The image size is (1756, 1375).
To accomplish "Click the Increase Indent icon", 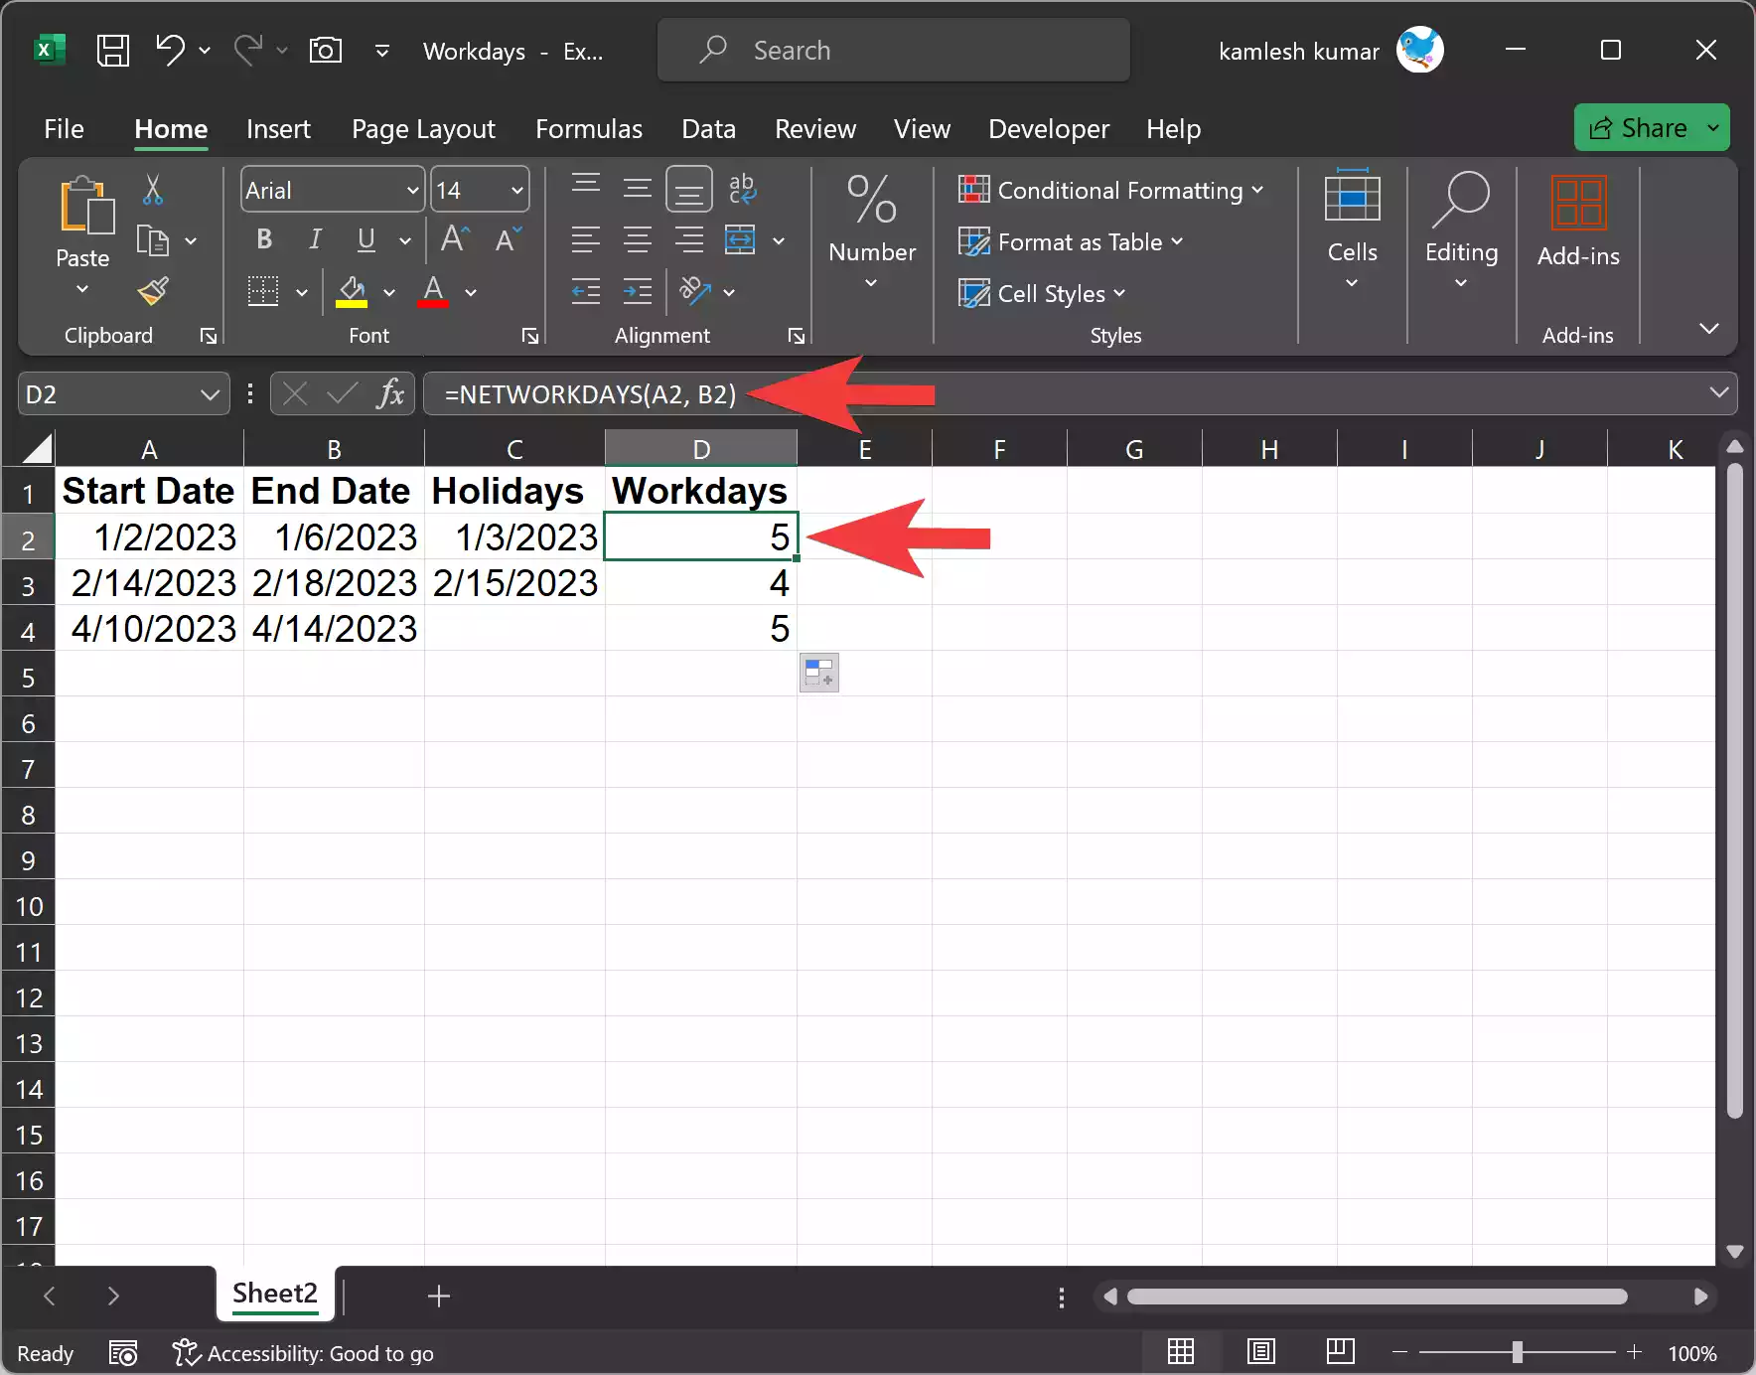I will (x=637, y=291).
